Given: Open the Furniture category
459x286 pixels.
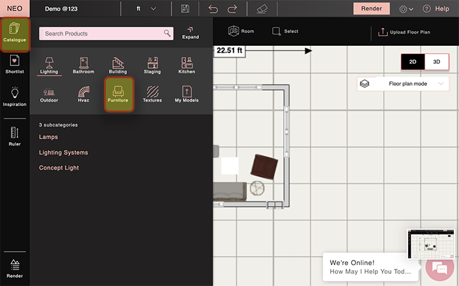Looking at the screenshot, I should coord(119,94).
